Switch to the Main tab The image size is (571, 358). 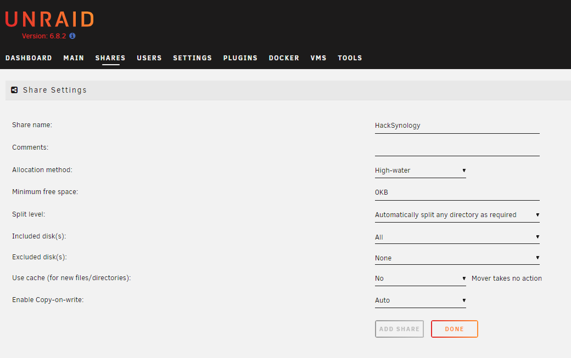coord(74,58)
